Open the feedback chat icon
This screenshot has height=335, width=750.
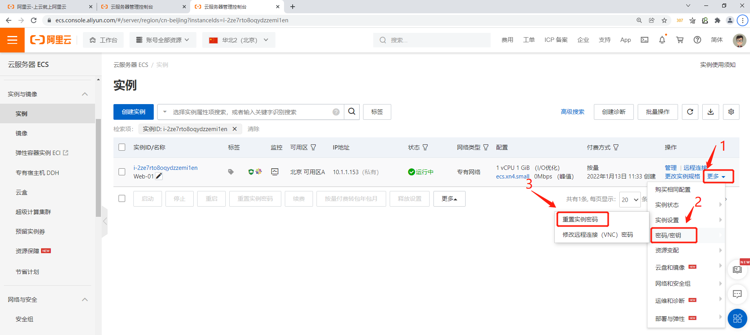click(x=737, y=294)
